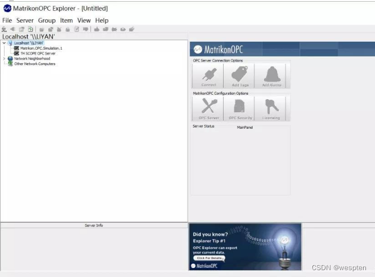This screenshot has width=375, height=277.
Task: Click the MatrikonOPC Configuration Options heading
Action: click(x=220, y=93)
